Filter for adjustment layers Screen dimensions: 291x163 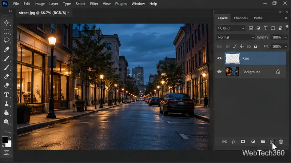[258, 28]
